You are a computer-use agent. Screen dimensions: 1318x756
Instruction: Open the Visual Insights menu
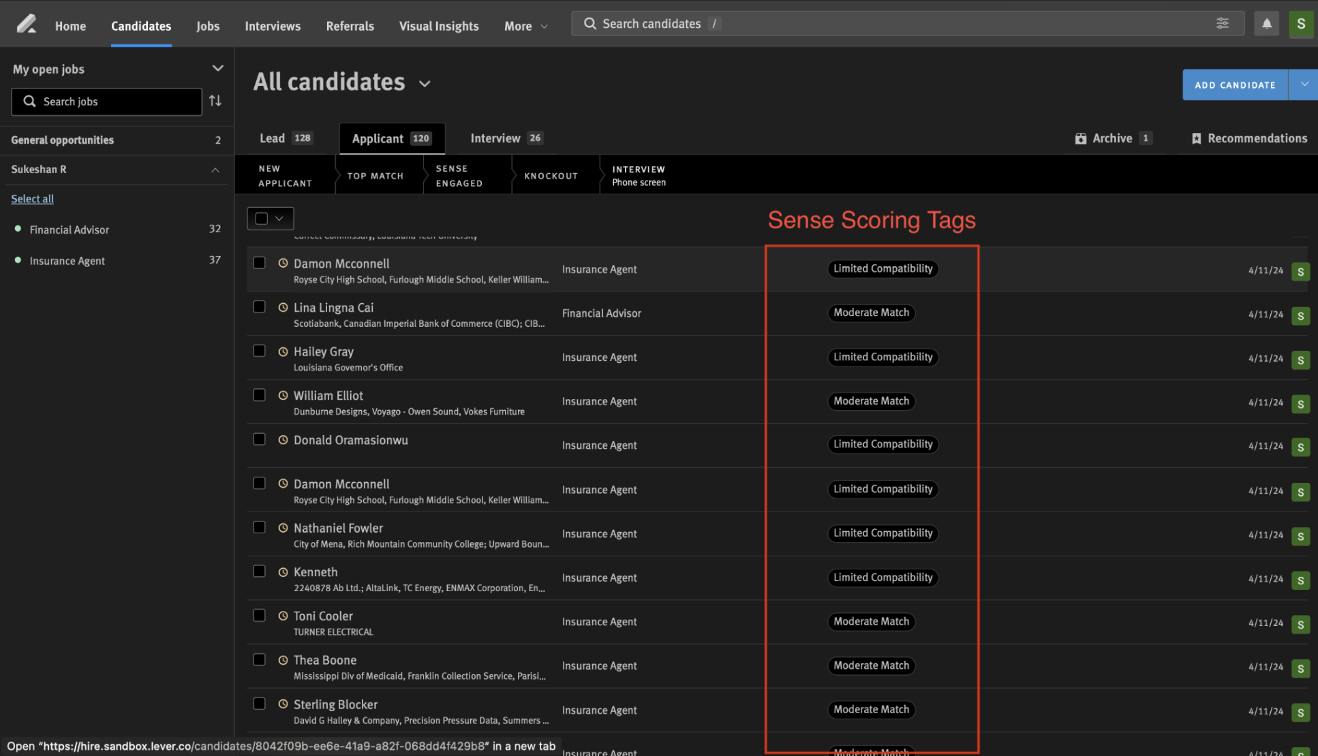pyautogui.click(x=439, y=26)
